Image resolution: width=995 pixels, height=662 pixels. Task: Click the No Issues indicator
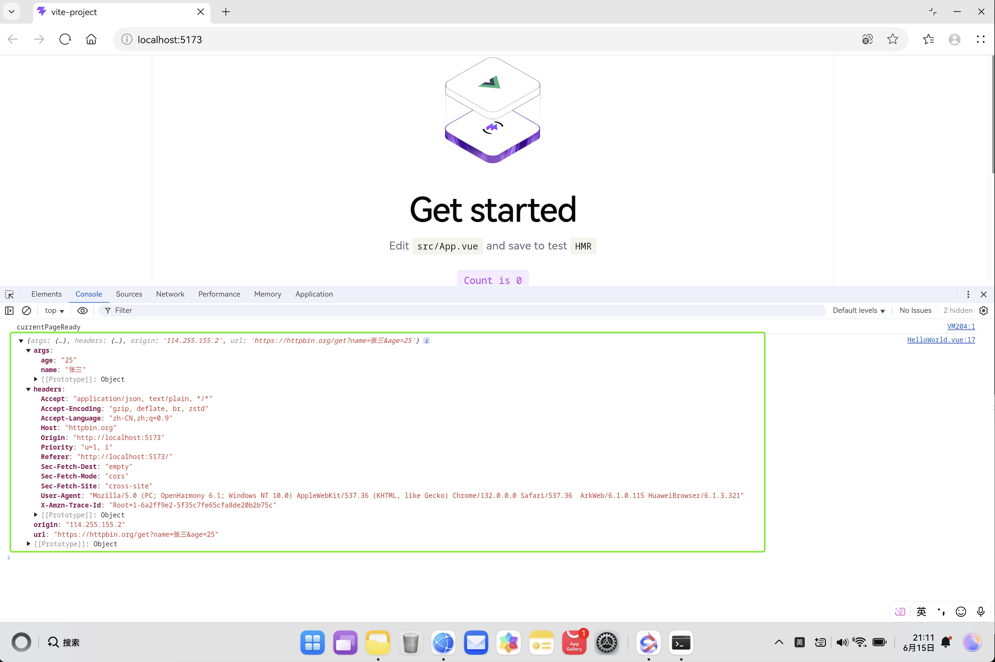click(916, 311)
